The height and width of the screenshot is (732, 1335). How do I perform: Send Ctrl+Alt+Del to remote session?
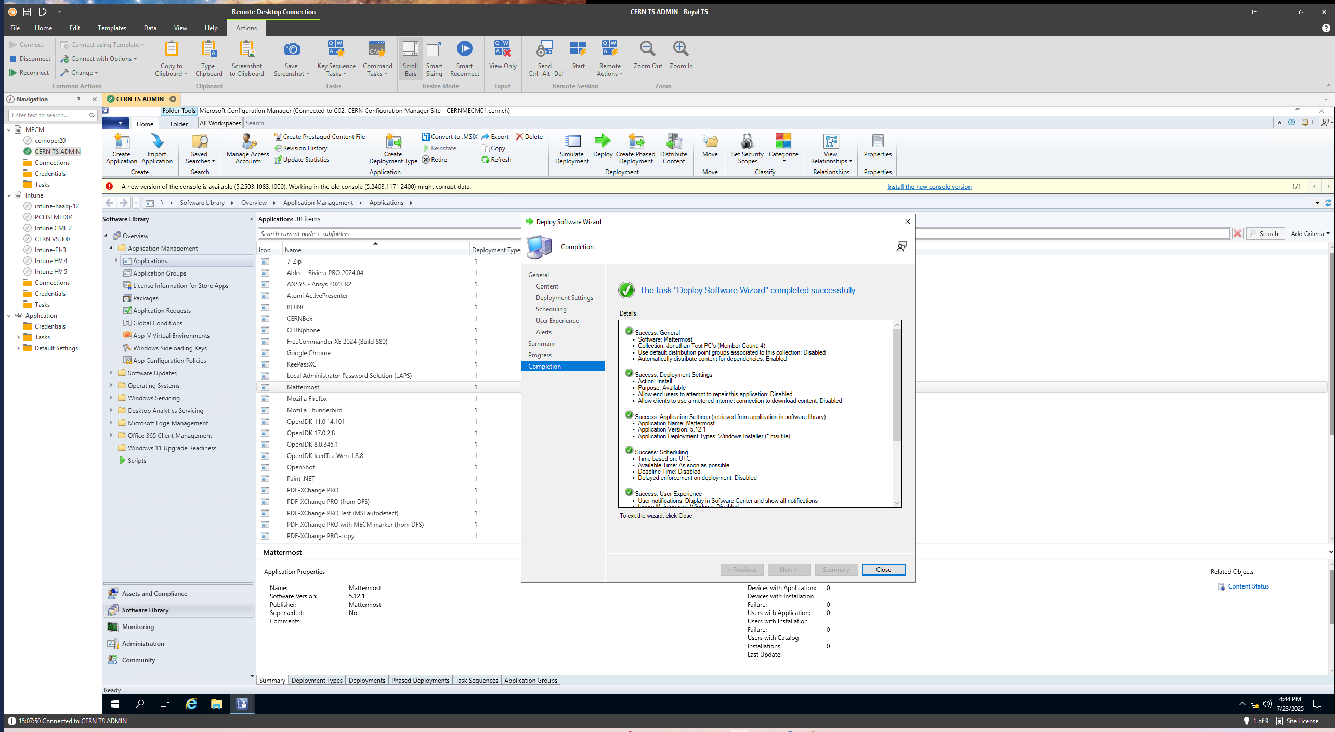pos(545,58)
